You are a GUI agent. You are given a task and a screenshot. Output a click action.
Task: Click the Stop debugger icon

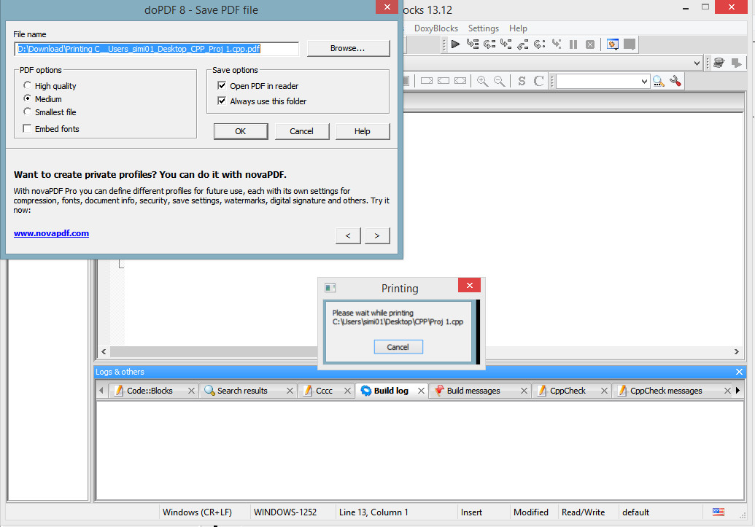(590, 44)
